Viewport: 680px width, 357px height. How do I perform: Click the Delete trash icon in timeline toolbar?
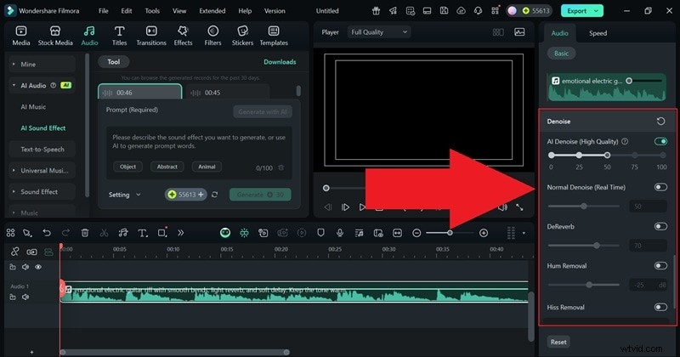pyautogui.click(x=85, y=232)
